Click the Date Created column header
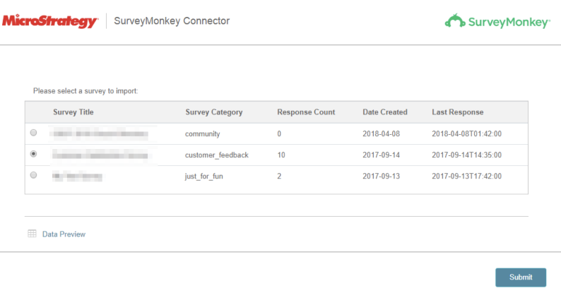Screen dimensions: 561x293 point(385,112)
